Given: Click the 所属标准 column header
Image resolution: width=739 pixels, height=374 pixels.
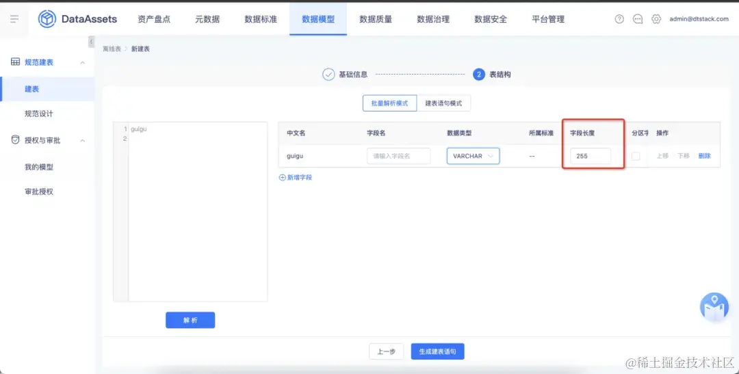Looking at the screenshot, I should 541,133.
